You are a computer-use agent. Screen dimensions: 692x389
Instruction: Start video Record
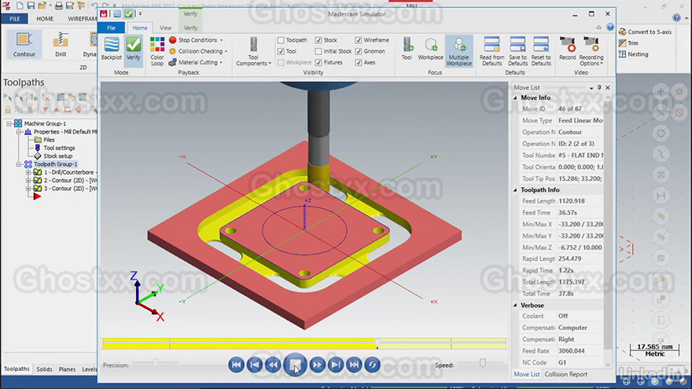568,49
